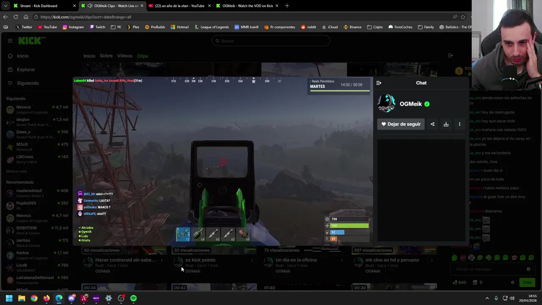Go back in browser

[x=5, y=17]
